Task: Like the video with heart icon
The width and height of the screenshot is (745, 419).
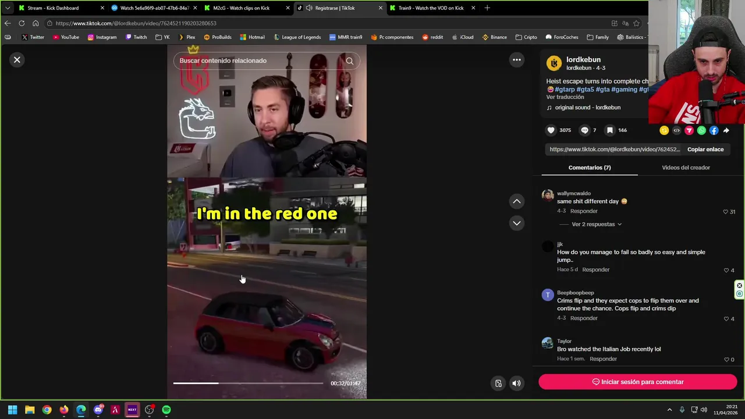Action: click(551, 130)
